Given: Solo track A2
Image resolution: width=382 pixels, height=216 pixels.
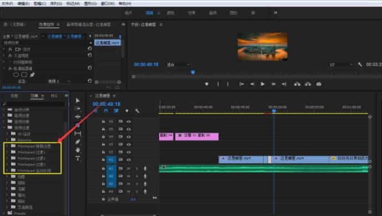Looking at the screenshot, I should point(137,176).
